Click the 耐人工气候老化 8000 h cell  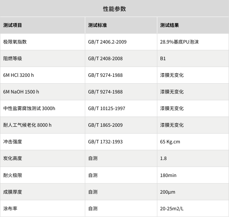(x=27, y=125)
